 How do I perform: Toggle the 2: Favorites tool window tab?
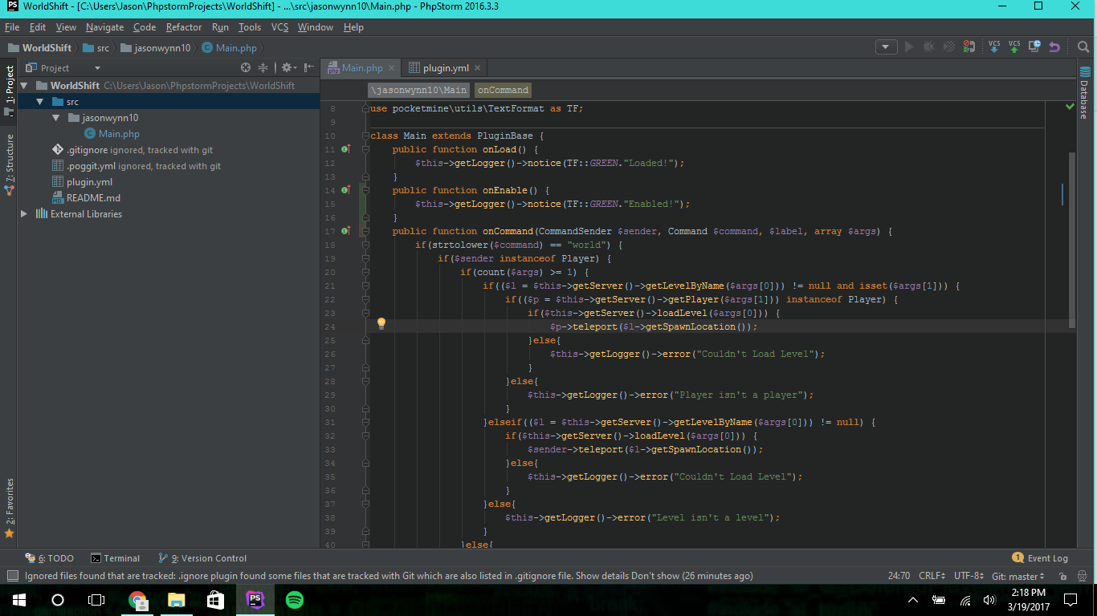tap(10, 508)
